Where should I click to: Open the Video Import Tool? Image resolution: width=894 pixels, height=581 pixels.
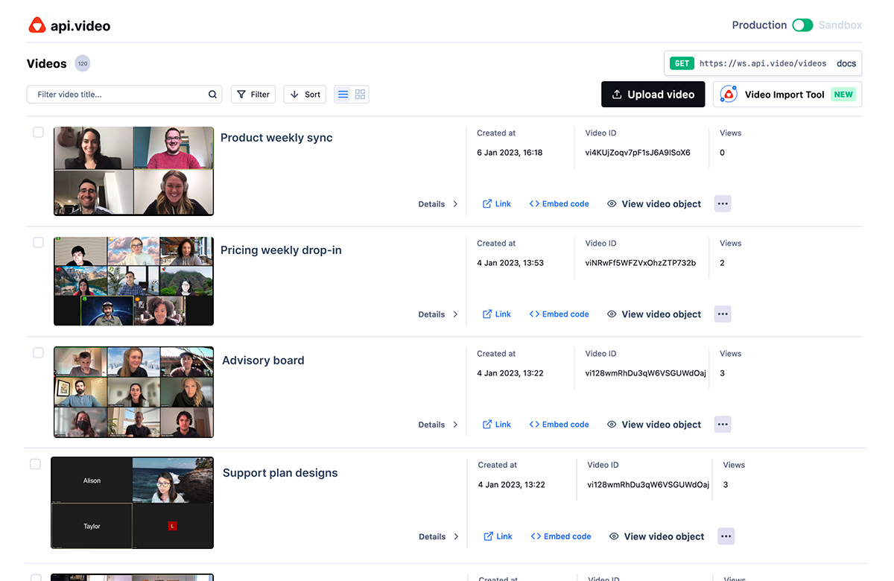click(787, 95)
